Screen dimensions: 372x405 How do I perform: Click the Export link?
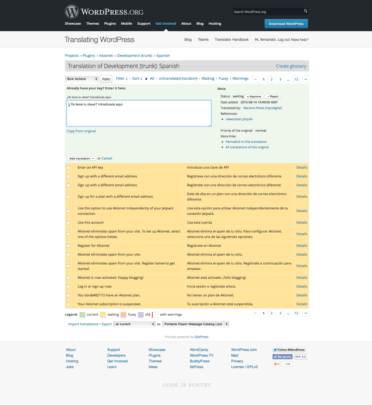click(x=107, y=324)
